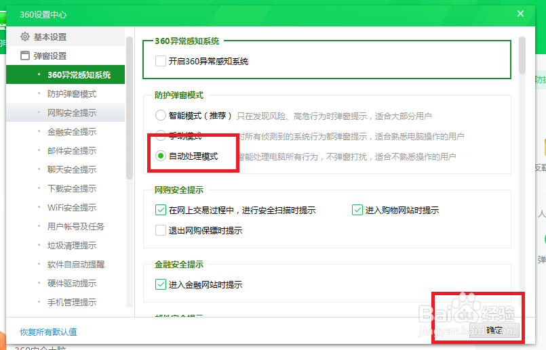The width and height of the screenshot is (546, 350).
Task: Click the settings pane vertical scrollbar thumb
Action: pos(522,56)
